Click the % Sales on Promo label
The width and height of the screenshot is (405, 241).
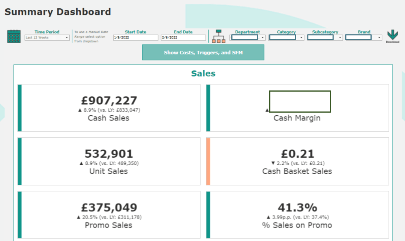pos(297,225)
